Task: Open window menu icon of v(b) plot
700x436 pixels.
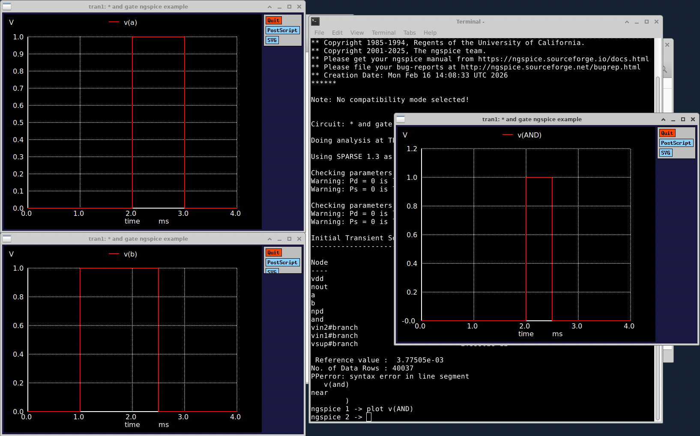Action: coord(7,239)
